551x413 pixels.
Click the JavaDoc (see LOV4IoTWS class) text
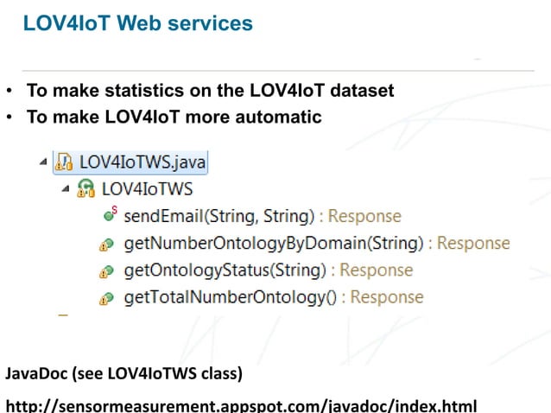click(123, 373)
